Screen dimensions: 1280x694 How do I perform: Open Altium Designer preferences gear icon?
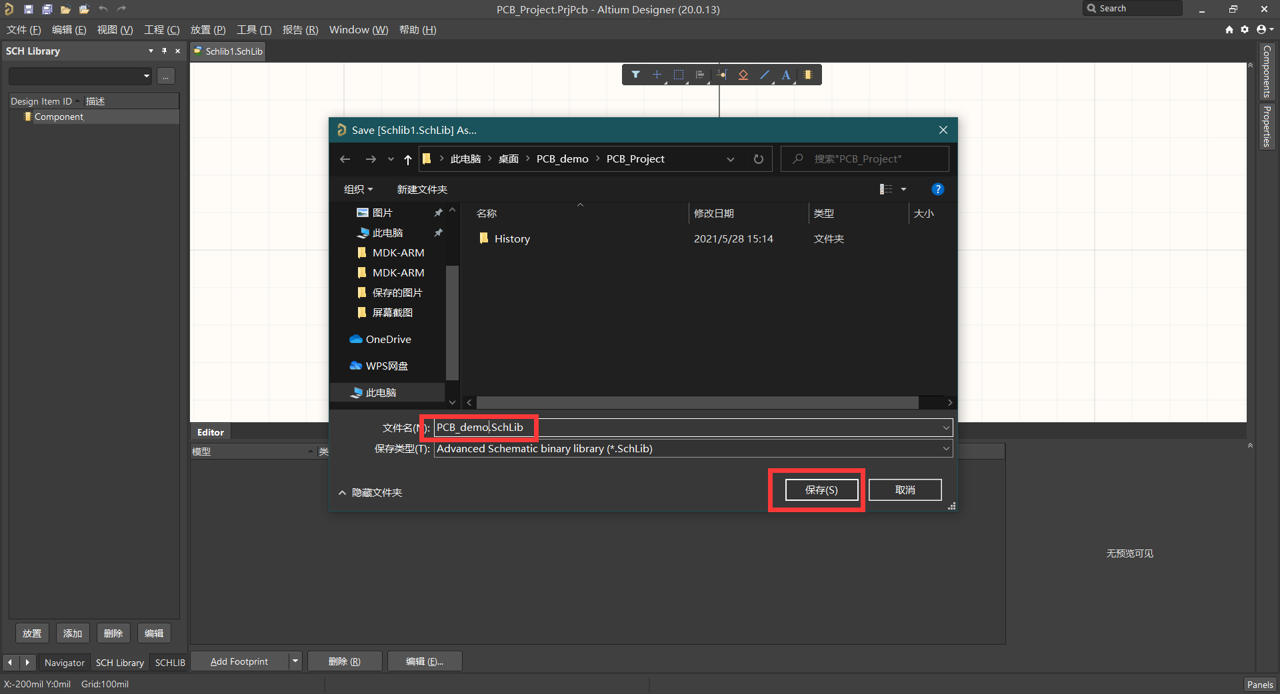[1245, 29]
